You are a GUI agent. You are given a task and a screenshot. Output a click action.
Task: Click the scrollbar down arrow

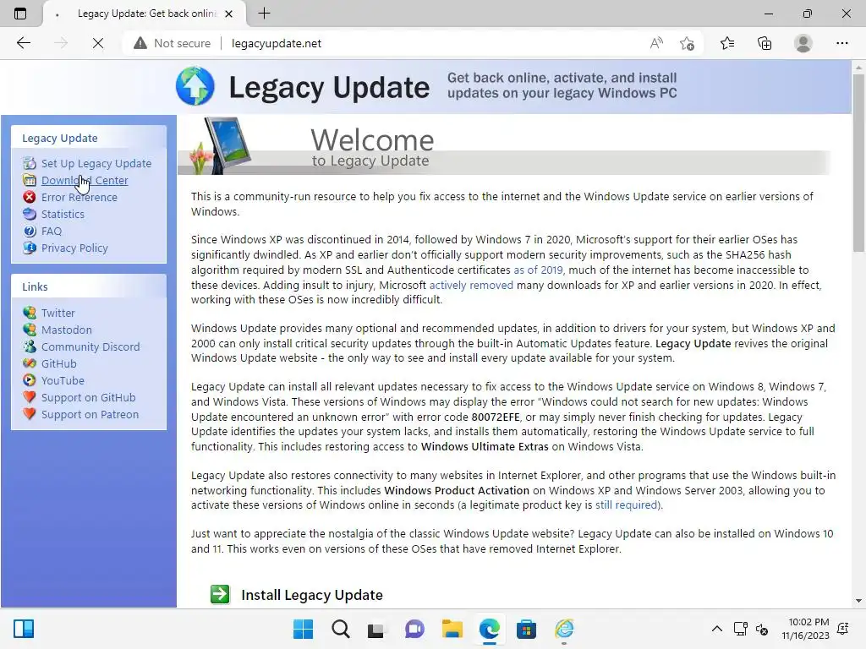point(858,601)
